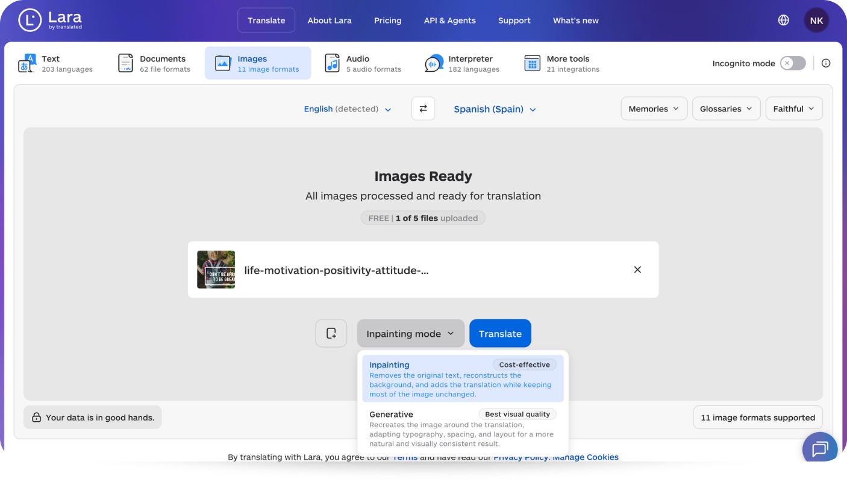Click the Translate nav item
The width and height of the screenshot is (847, 488).
pos(266,20)
